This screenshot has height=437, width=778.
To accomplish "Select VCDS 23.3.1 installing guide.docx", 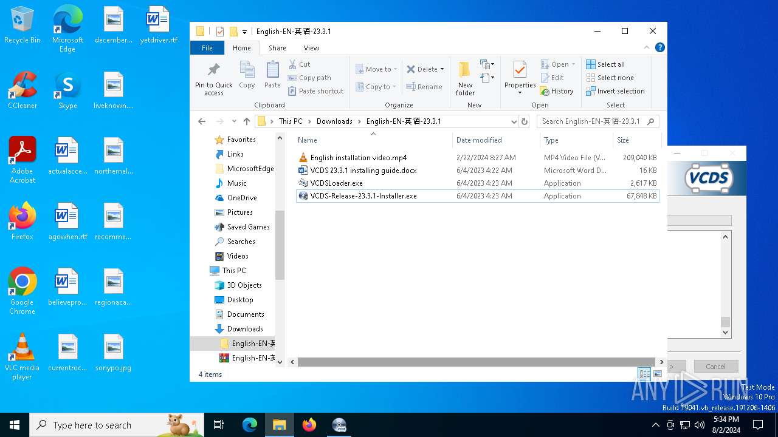I will click(477, 171).
